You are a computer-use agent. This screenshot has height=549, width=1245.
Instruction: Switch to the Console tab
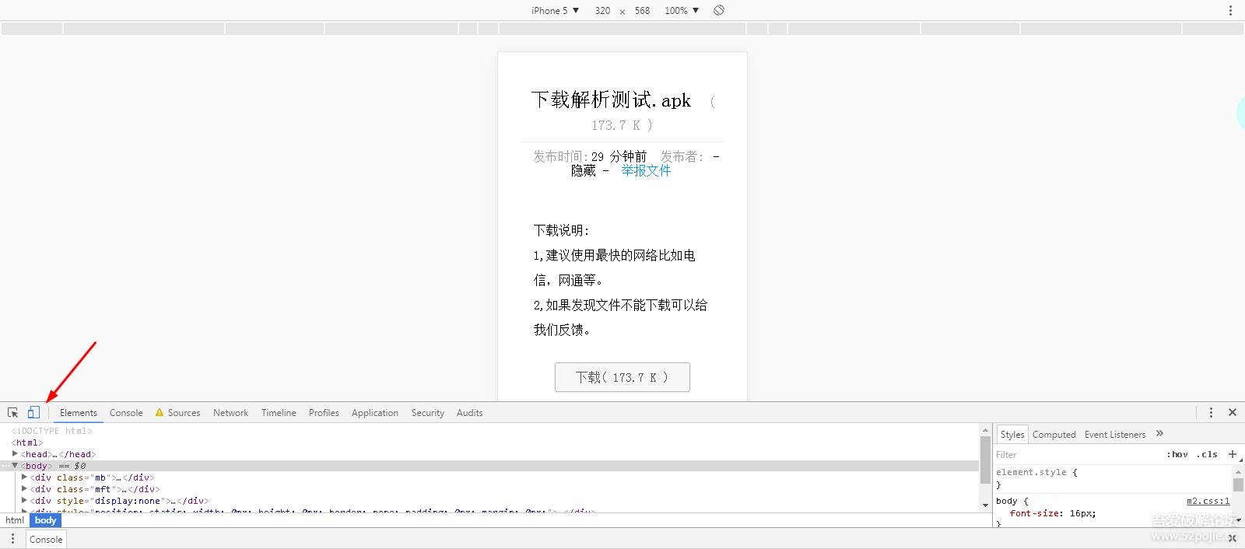tap(126, 413)
